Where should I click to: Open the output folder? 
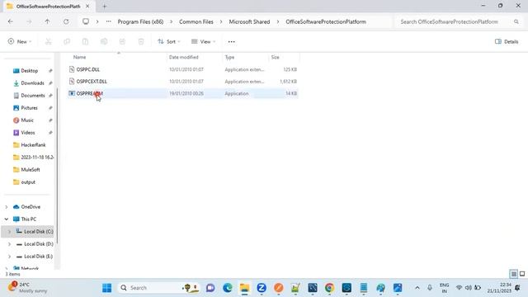[28, 182]
